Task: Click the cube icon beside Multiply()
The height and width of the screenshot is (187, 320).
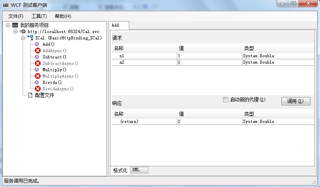Action: pos(37,70)
